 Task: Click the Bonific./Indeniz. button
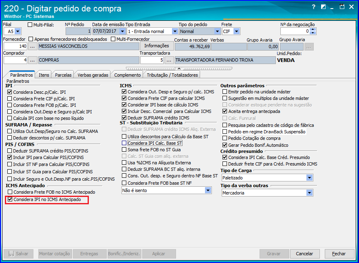pos(124,254)
